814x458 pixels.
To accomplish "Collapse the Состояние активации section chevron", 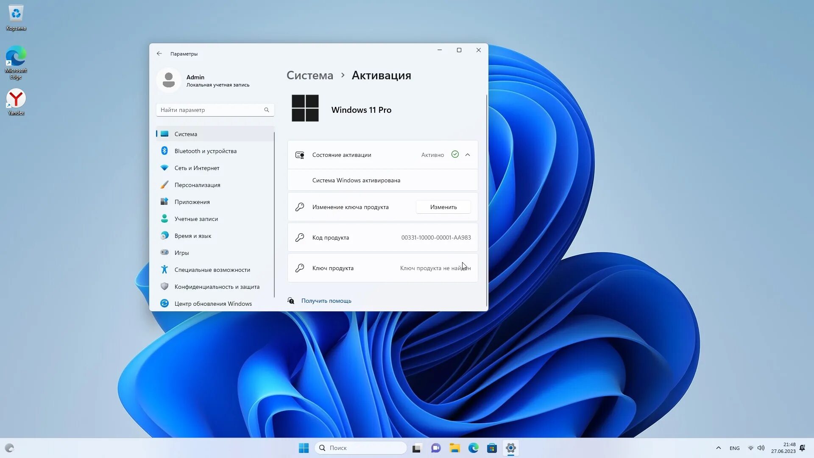I will point(468,155).
